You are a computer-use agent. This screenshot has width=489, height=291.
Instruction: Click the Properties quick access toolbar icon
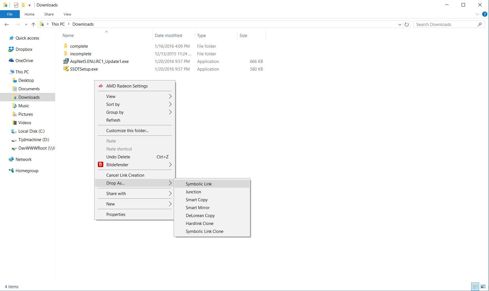16,5
